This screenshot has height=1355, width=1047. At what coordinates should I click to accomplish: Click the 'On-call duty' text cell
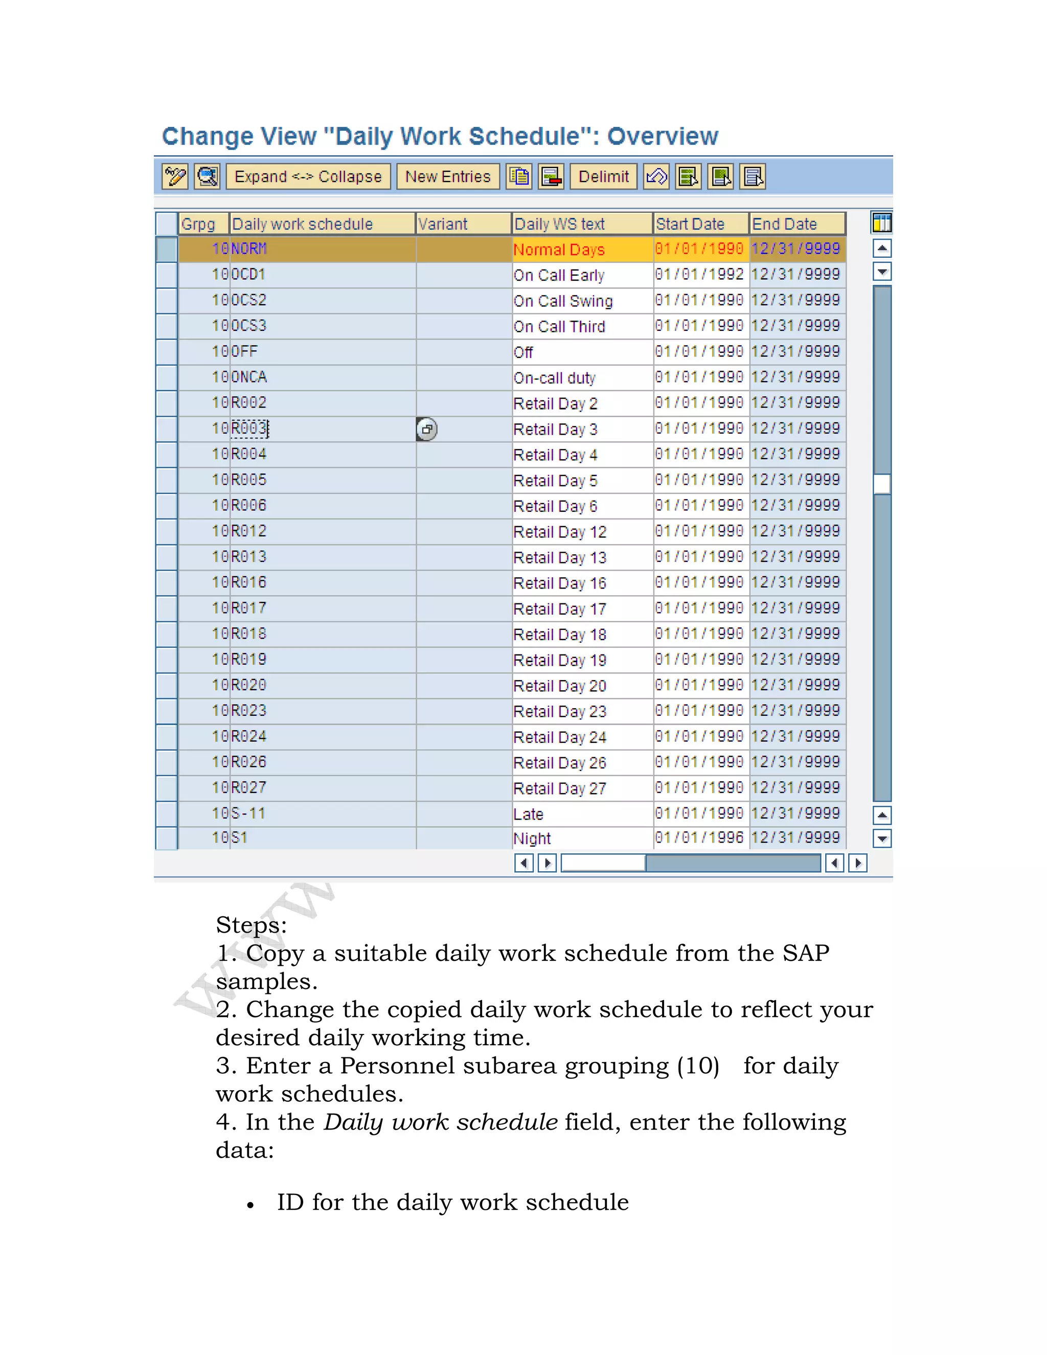(x=582, y=378)
